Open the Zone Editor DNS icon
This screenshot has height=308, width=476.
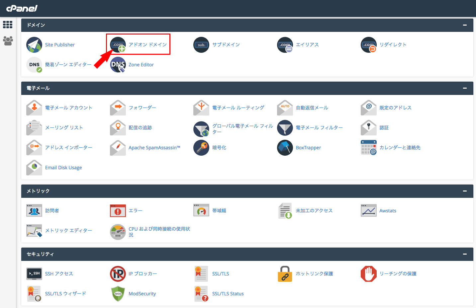tap(118, 65)
